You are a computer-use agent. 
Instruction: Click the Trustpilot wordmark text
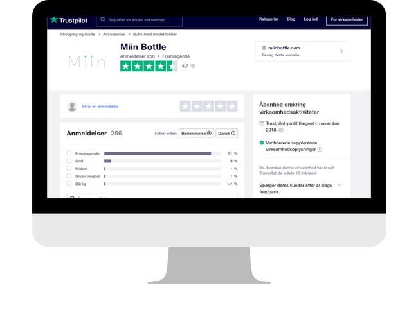click(73, 21)
